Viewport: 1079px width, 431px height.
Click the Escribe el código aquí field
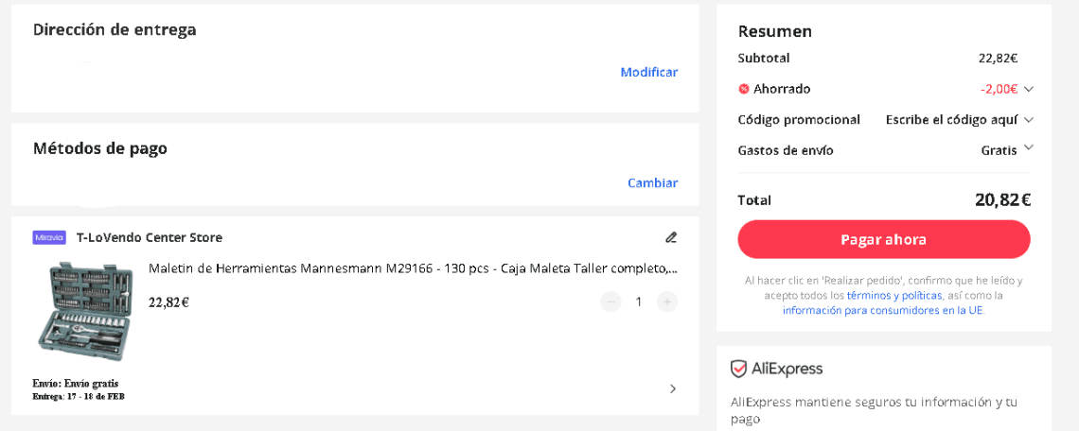[x=951, y=120]
